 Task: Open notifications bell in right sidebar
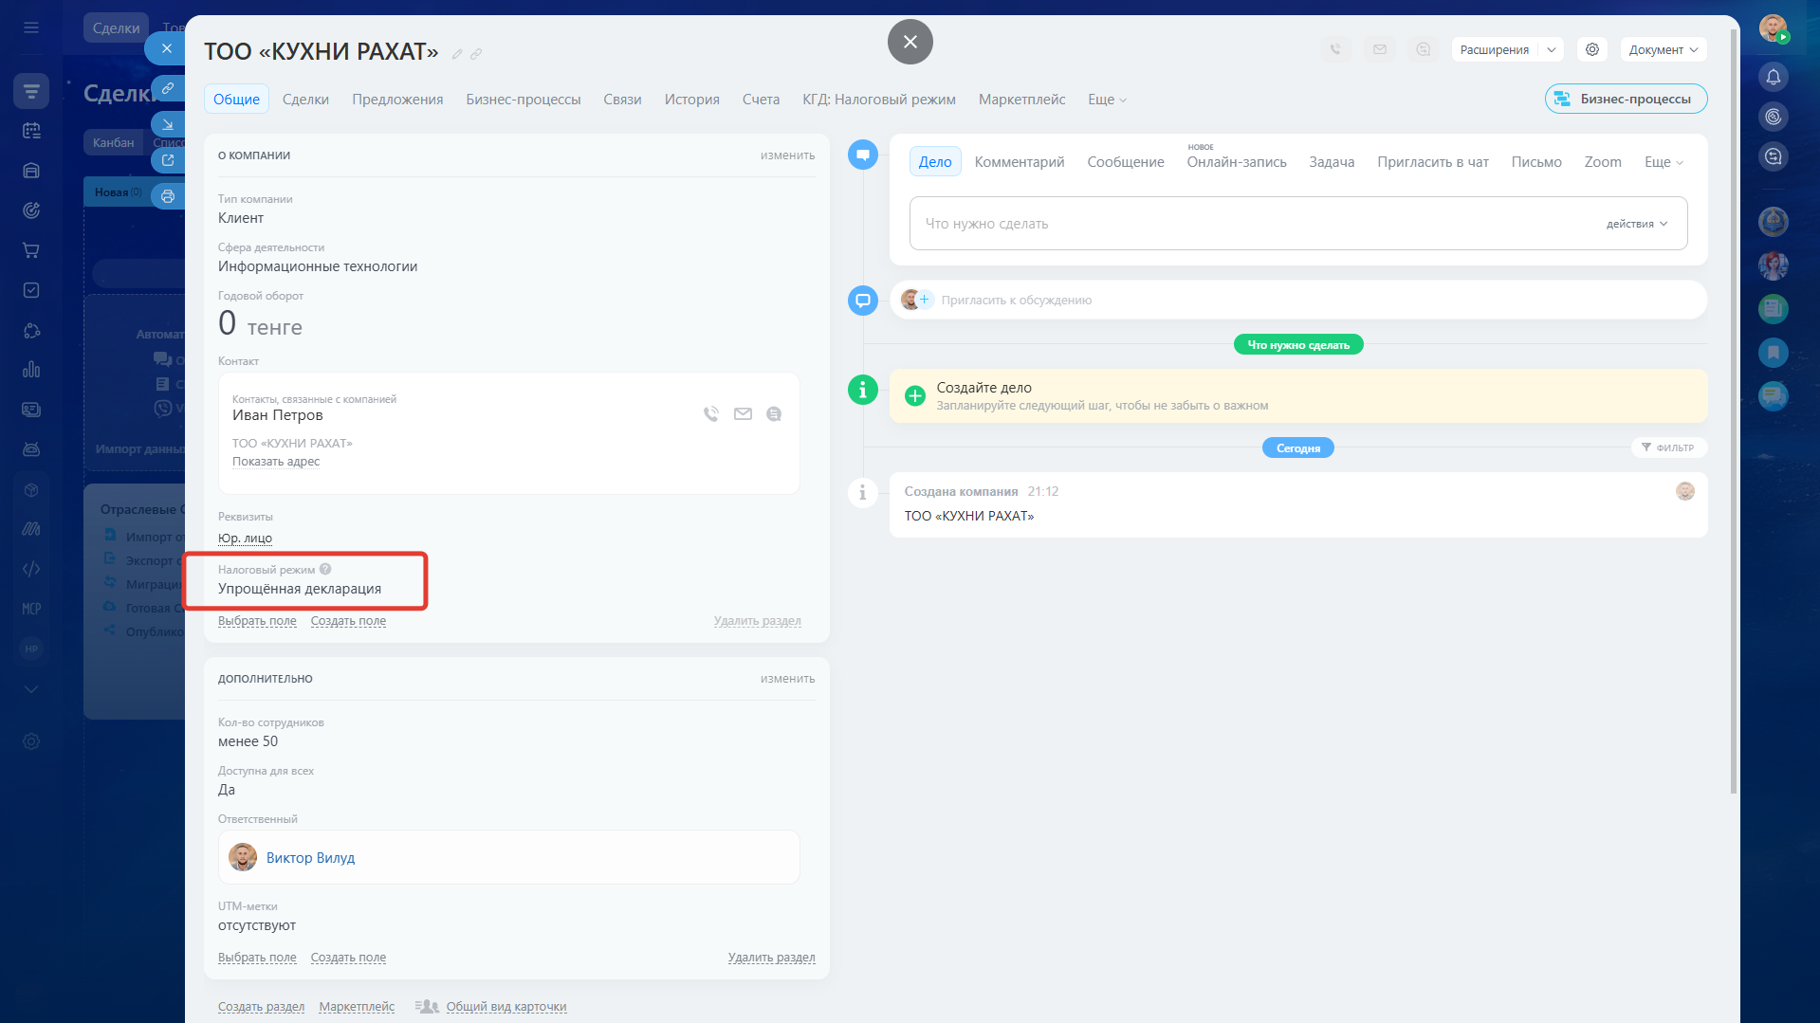[1773, 77]
